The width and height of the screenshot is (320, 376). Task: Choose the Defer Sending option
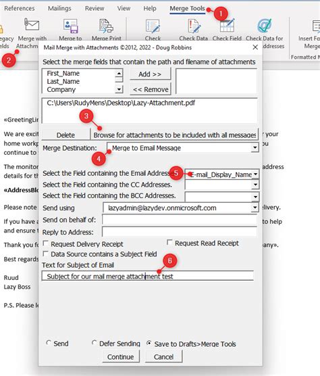coord(95,343)
